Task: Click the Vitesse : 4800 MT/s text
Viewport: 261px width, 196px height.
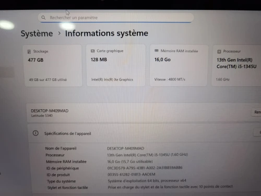Action: click(170, 79)
